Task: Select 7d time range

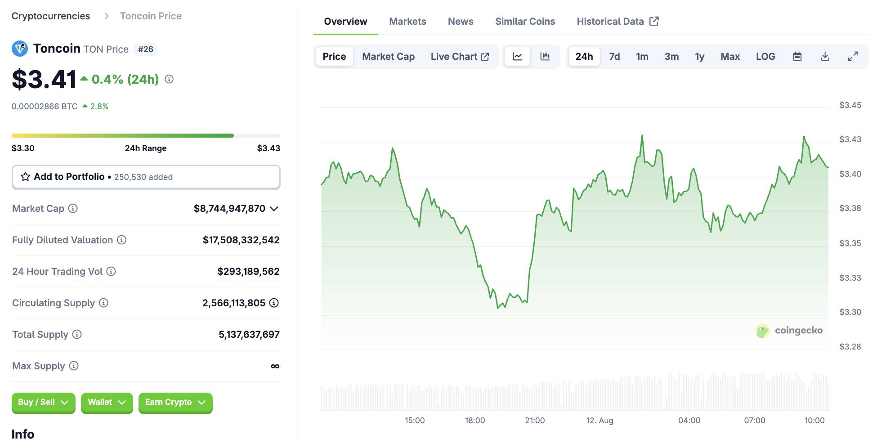Action: [614, 57]
